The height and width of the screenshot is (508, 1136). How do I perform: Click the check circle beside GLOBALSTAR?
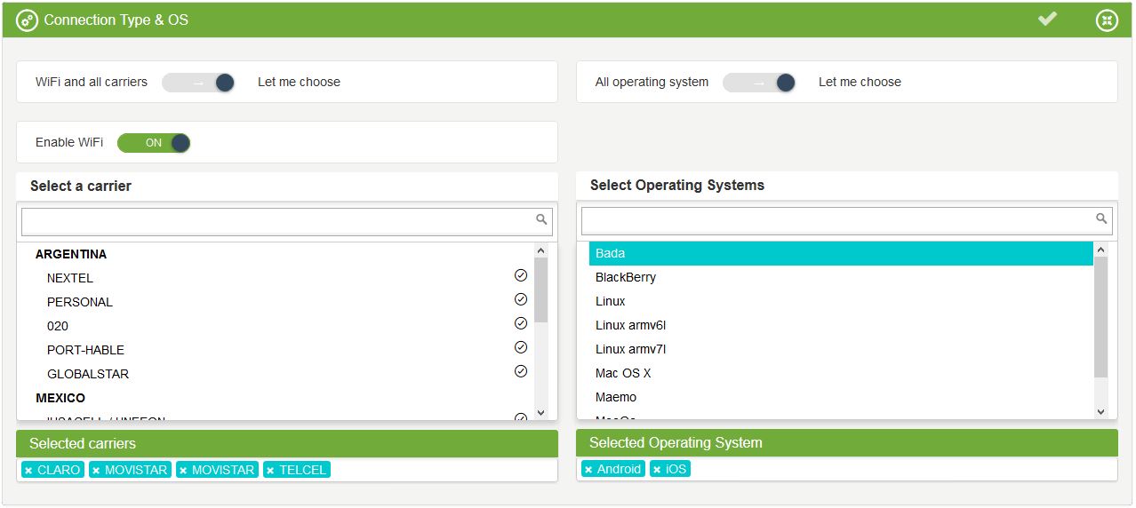521,371
